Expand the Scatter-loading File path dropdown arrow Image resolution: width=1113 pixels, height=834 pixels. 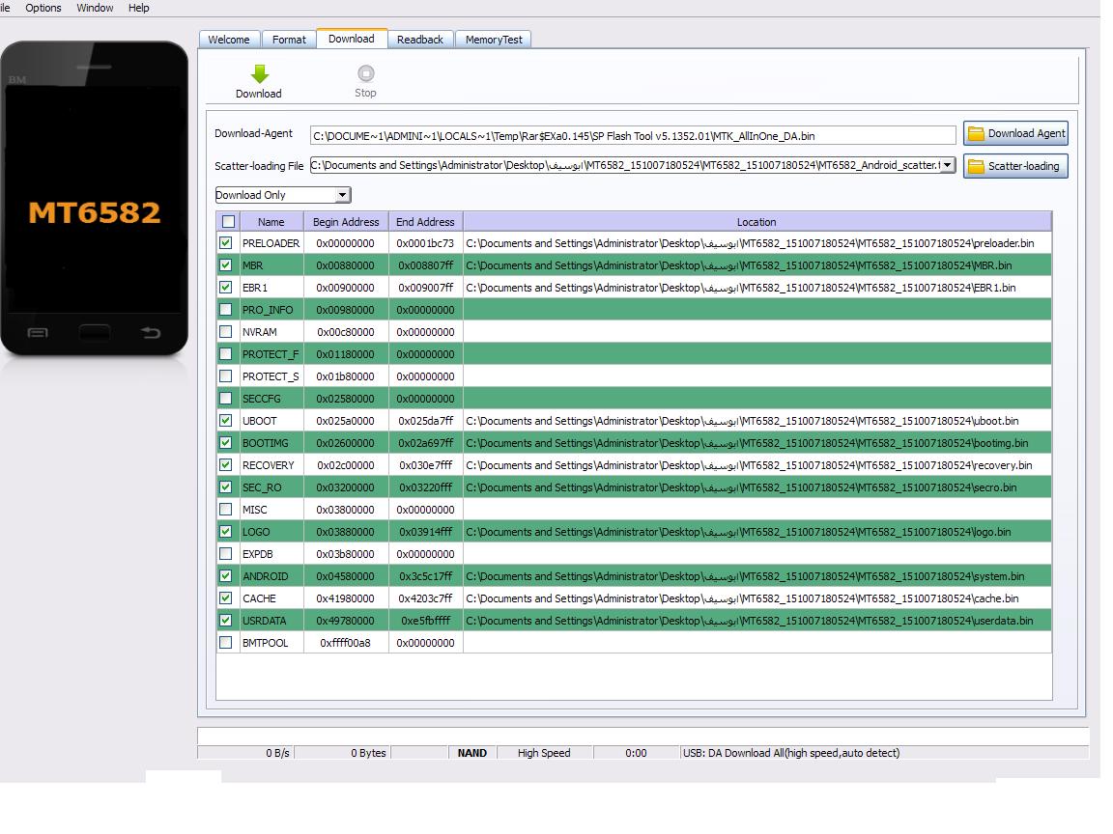click(947, 165)
